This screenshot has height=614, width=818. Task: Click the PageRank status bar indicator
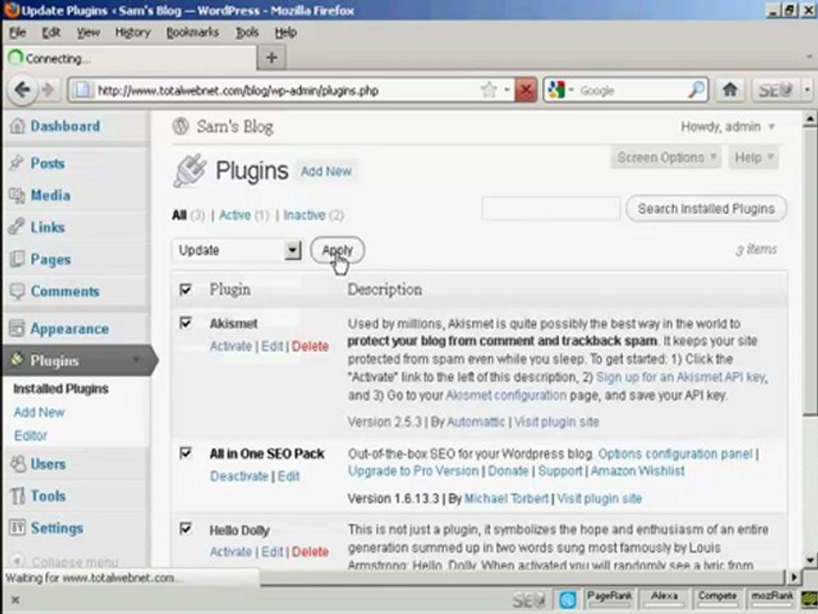point(608,600)
